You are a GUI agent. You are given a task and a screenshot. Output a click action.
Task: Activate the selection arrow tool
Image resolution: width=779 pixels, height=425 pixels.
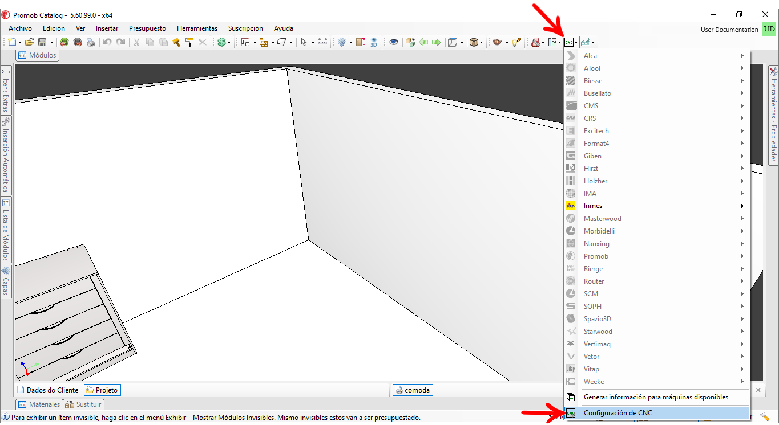tap(304, 42)
